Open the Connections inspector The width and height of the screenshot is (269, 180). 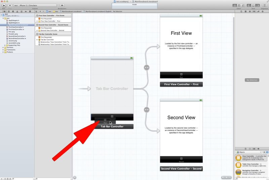[x=263, y=11]
